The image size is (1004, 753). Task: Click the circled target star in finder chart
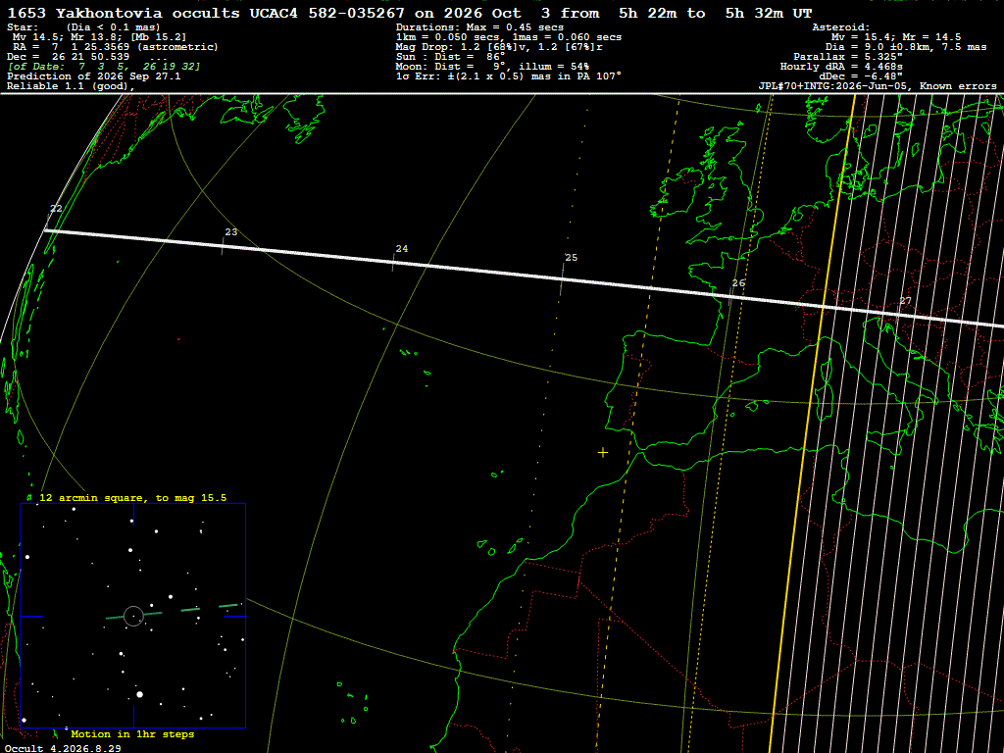[133, 616]
